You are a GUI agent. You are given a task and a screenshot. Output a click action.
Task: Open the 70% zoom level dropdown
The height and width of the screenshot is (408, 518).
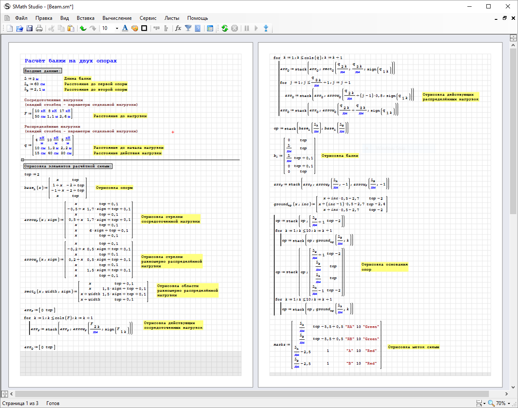coord(508,403)
